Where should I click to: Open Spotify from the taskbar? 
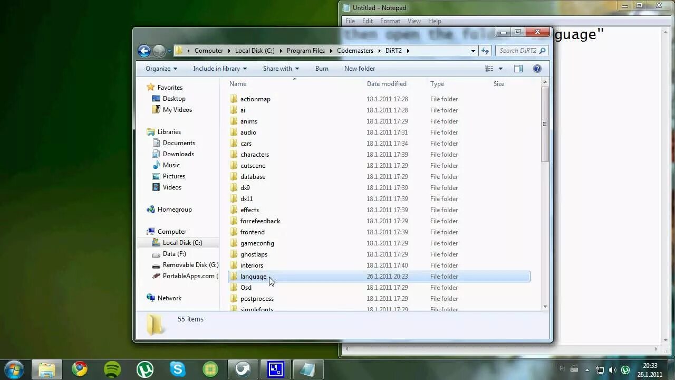coord(112,369)
